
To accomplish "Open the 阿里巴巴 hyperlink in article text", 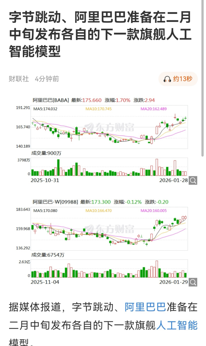I will pos(145,307).
